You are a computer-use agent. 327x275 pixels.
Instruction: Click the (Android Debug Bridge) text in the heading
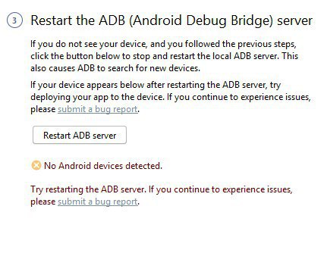pos(201,20)
